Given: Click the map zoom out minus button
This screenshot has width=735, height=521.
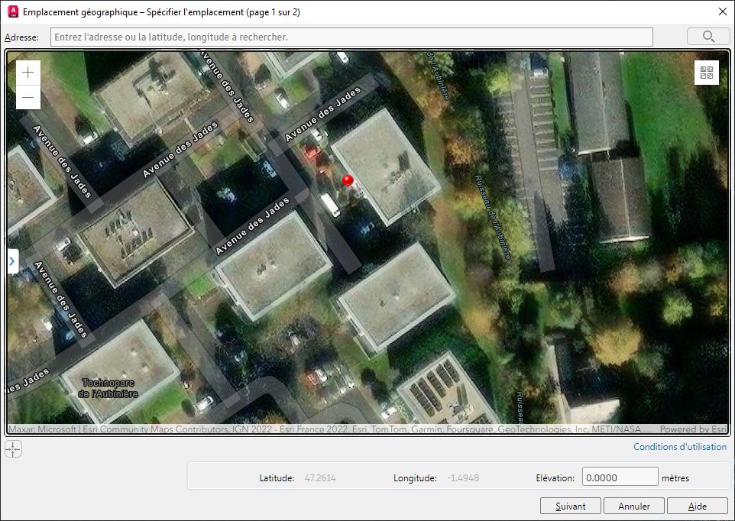Looking at the screenshot, I should [x=28, y=98].
